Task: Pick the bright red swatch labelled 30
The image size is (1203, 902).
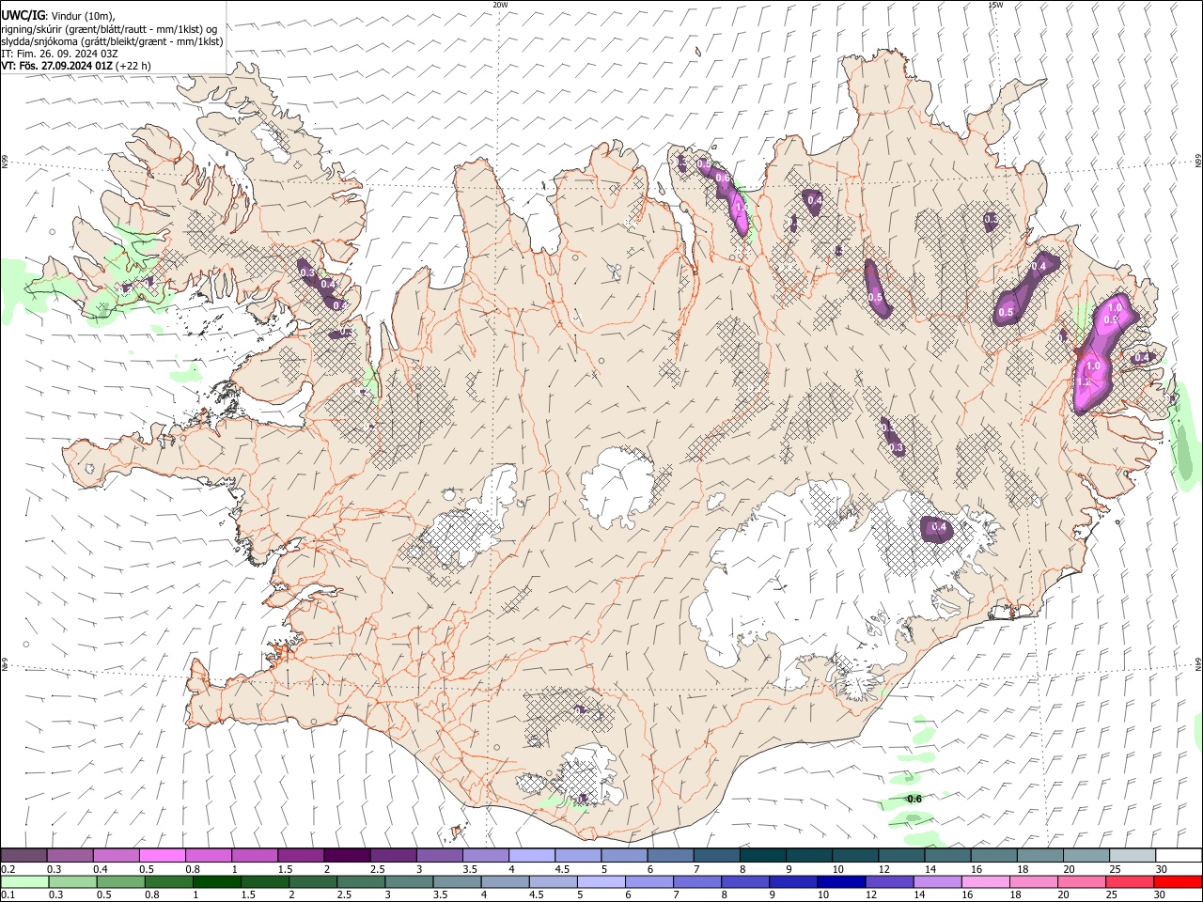Action: 1178,882
